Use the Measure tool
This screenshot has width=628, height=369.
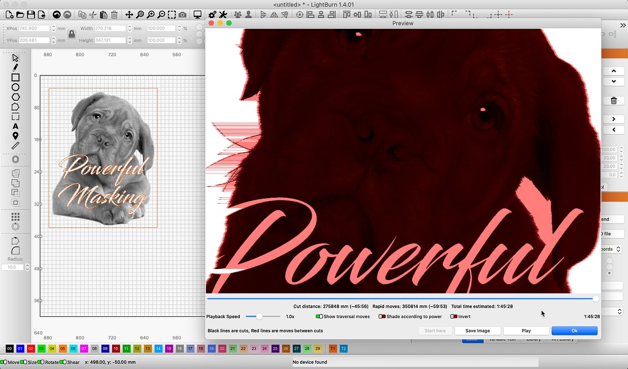tap(15, 146)
